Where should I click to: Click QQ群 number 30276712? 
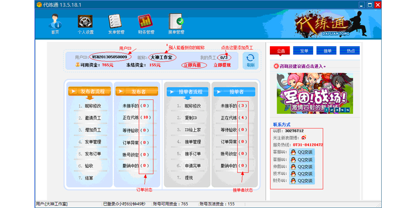tap(294, 131)
